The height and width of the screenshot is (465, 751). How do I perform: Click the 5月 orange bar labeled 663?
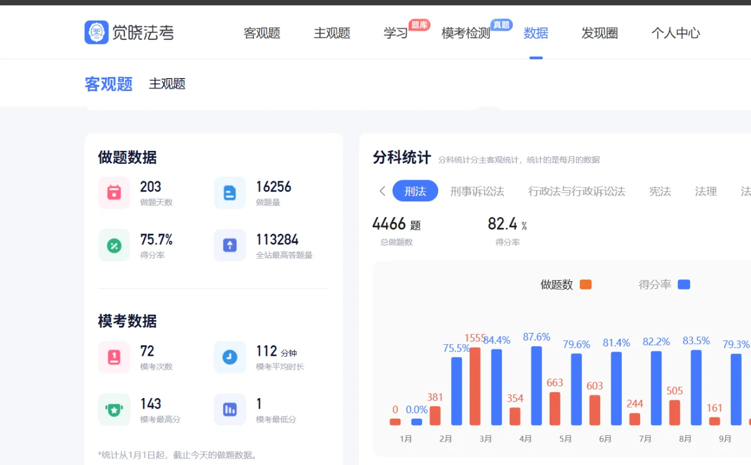point(555,409)
